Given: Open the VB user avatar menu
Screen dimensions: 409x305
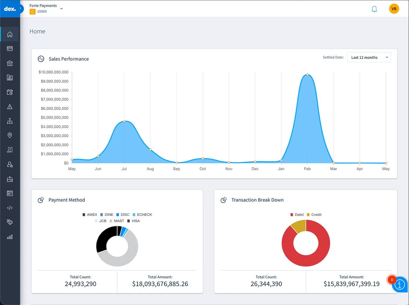Looking at the screenshot, I should click(394, 9).
